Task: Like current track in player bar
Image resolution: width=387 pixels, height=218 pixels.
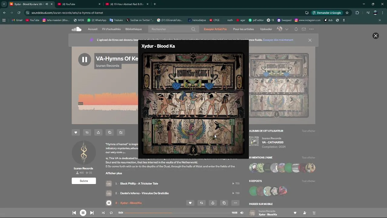Action: point(295,213)
